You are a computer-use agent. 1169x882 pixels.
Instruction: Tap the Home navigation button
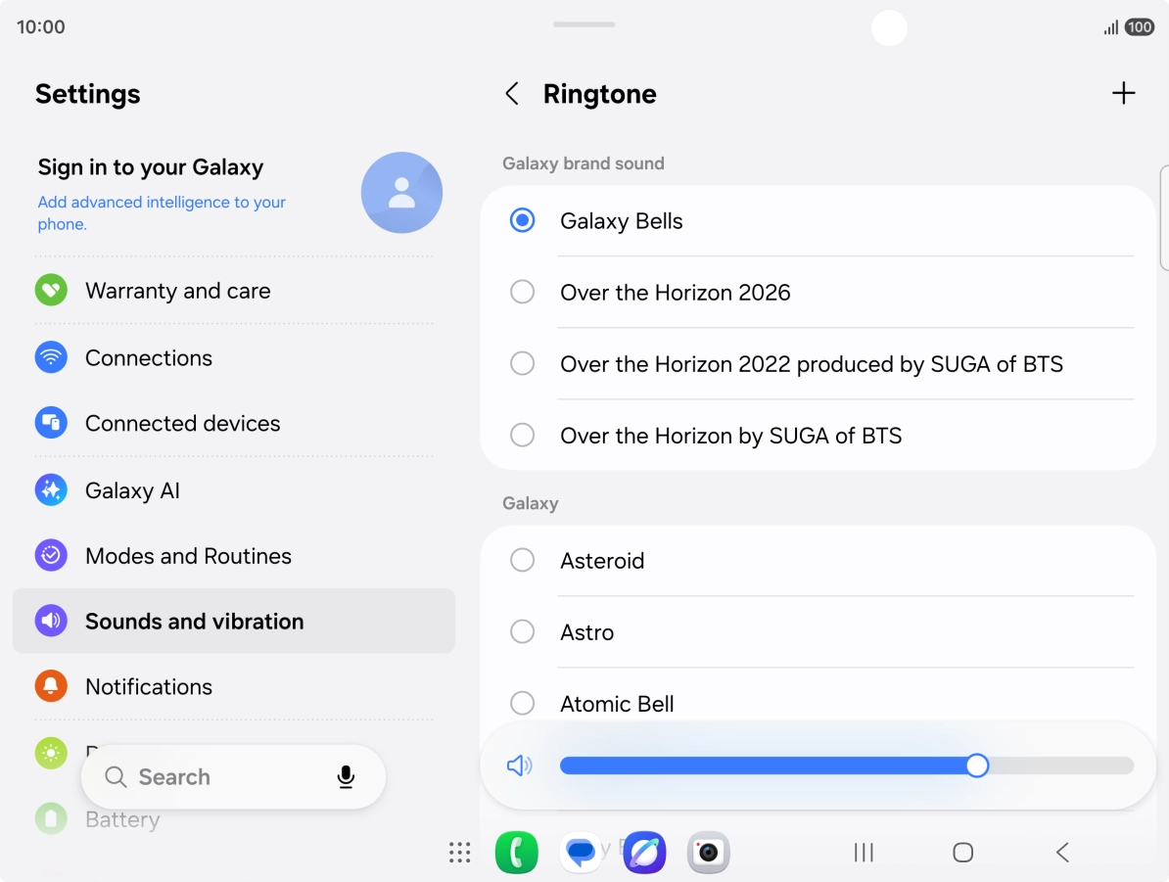tap(962, 853)
